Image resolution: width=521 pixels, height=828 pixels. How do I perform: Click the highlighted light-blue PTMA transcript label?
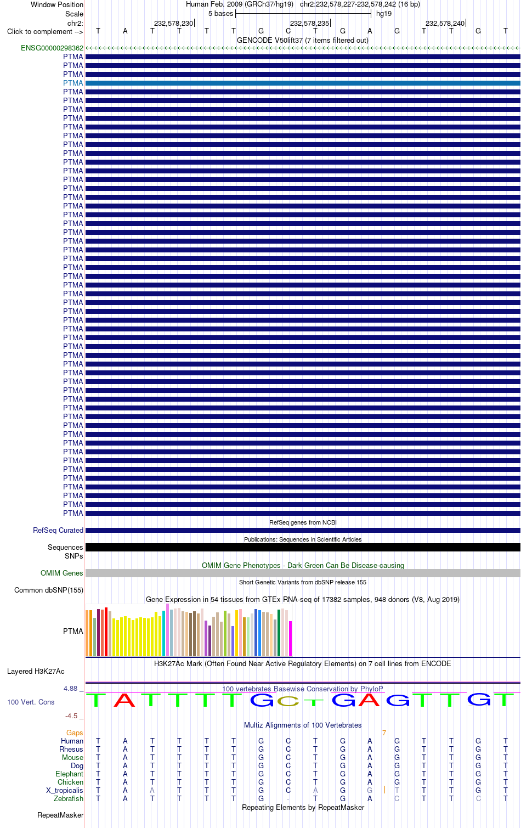[x=73, y=83]
